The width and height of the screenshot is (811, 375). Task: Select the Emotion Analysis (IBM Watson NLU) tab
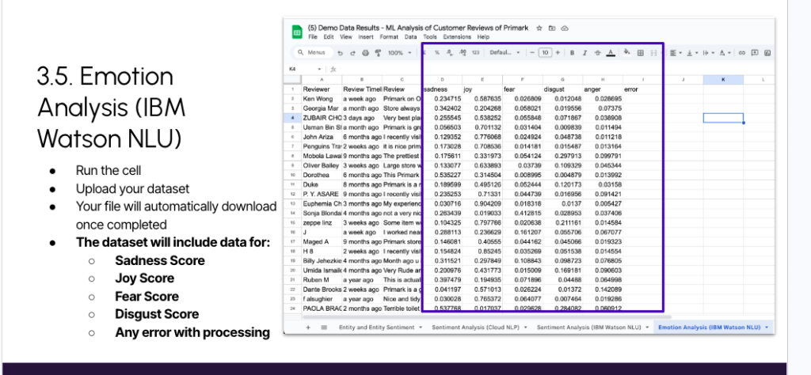tap(709, 327)
